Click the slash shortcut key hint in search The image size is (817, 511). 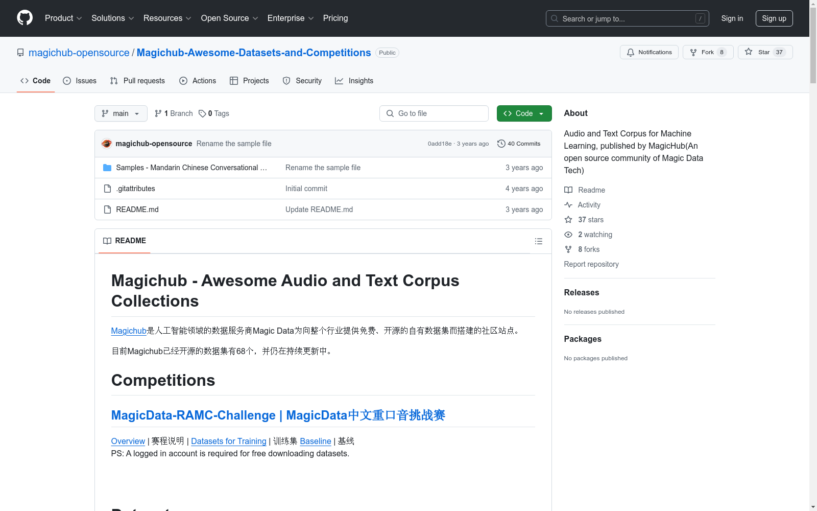[700, 18]
